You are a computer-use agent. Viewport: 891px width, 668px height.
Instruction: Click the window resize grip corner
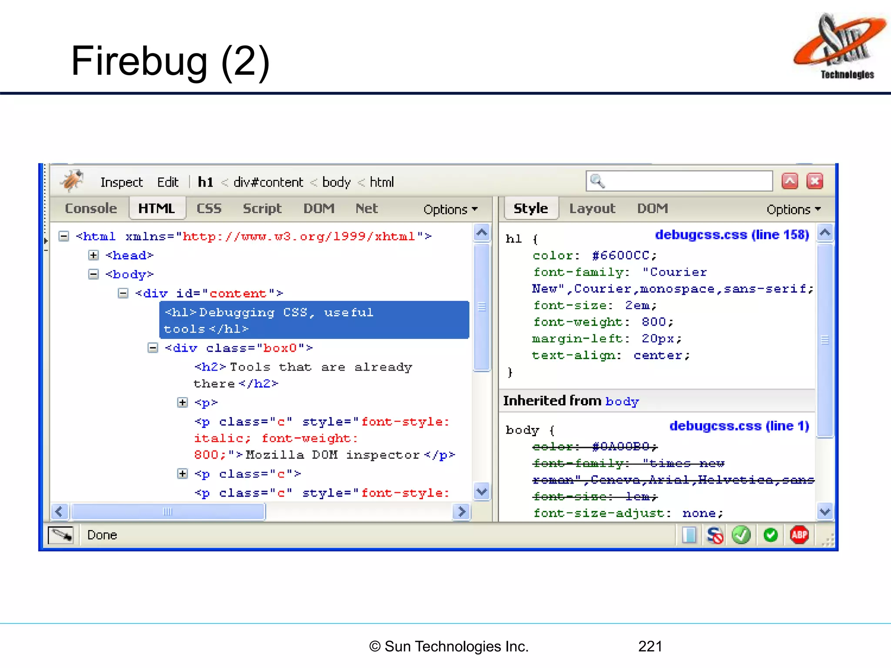click(x=828, y=540)
